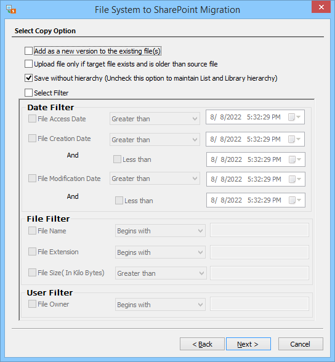Close the File System to SharePoint Migration window

[x=321, y=7]
